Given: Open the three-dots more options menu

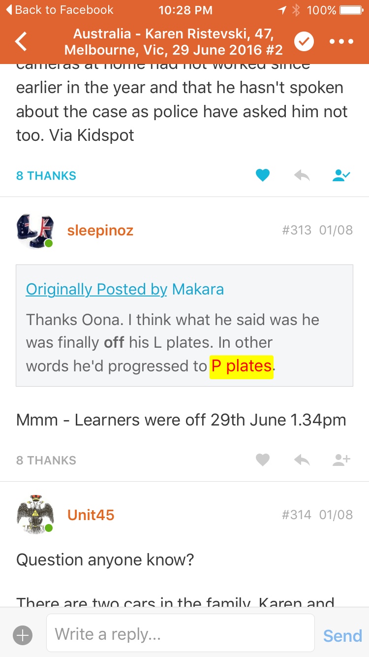Looking at the screenshot, I should coord(342,42).
